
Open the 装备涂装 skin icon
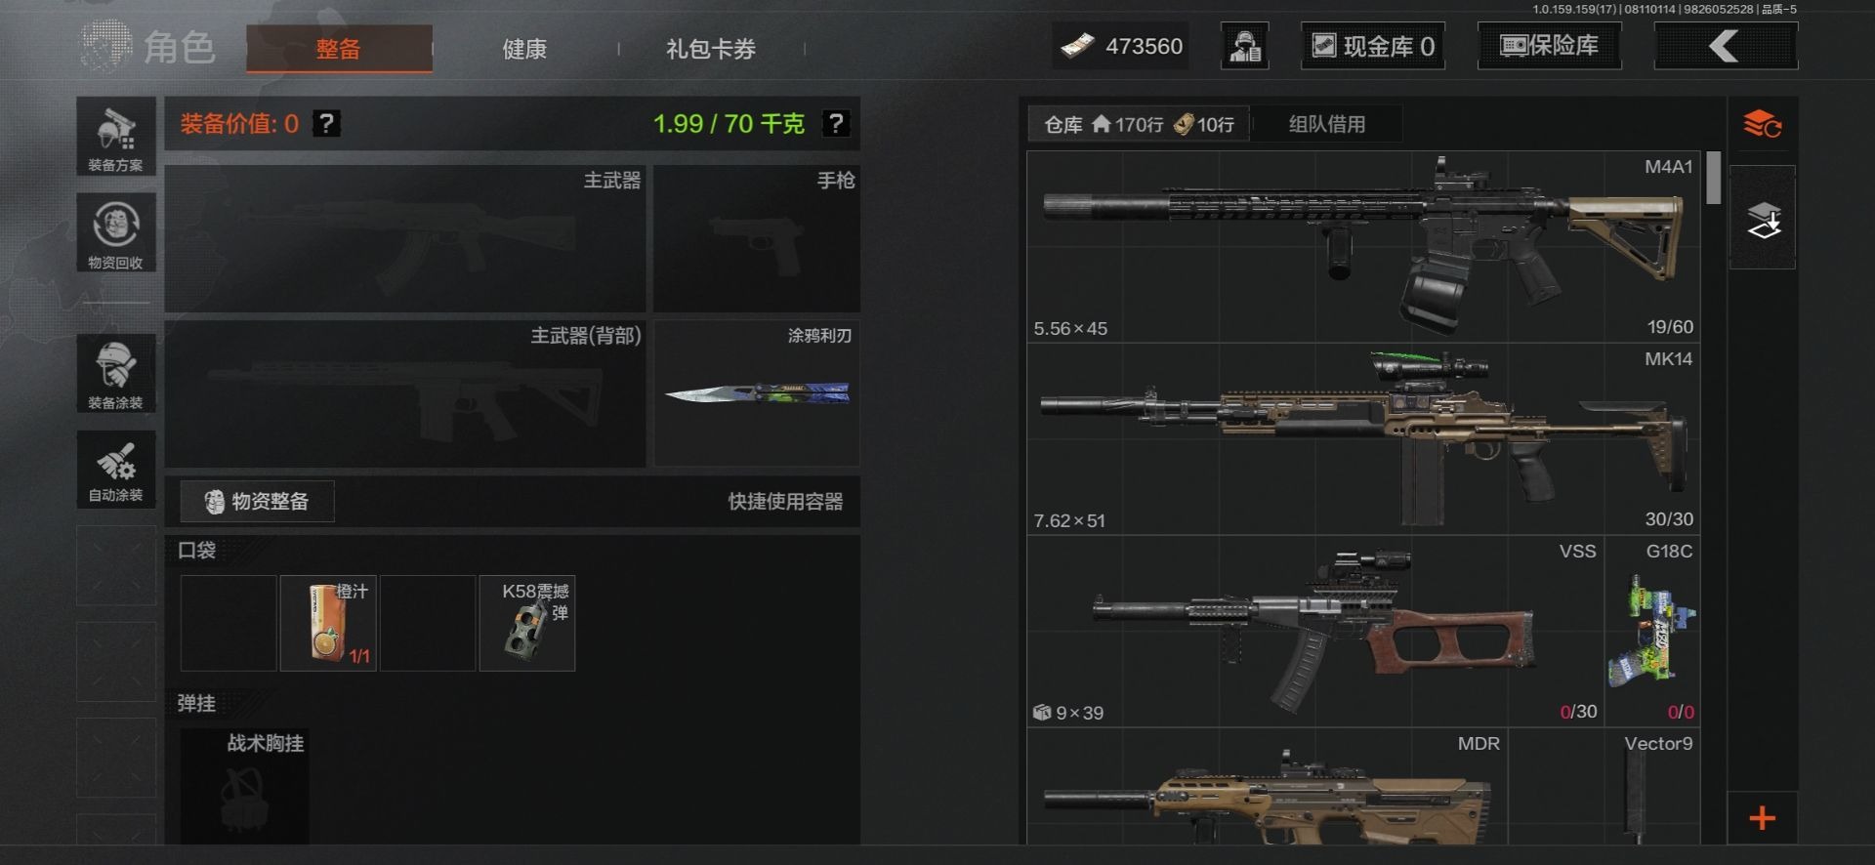[x=116, y=373]
